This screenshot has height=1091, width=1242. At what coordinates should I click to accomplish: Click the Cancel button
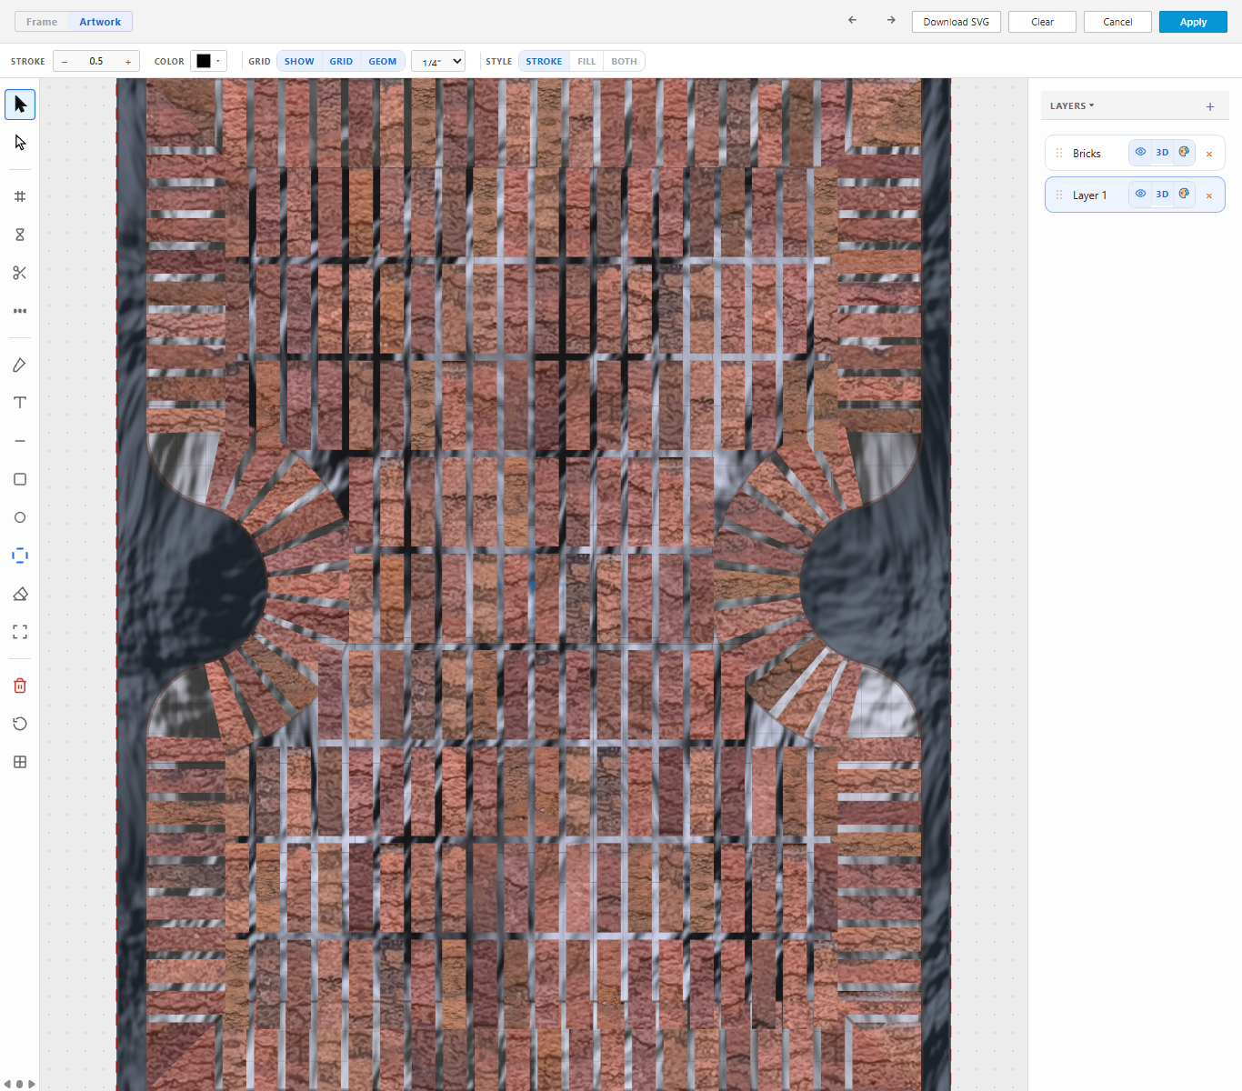pyautogui.click(x=1117, y=22)
